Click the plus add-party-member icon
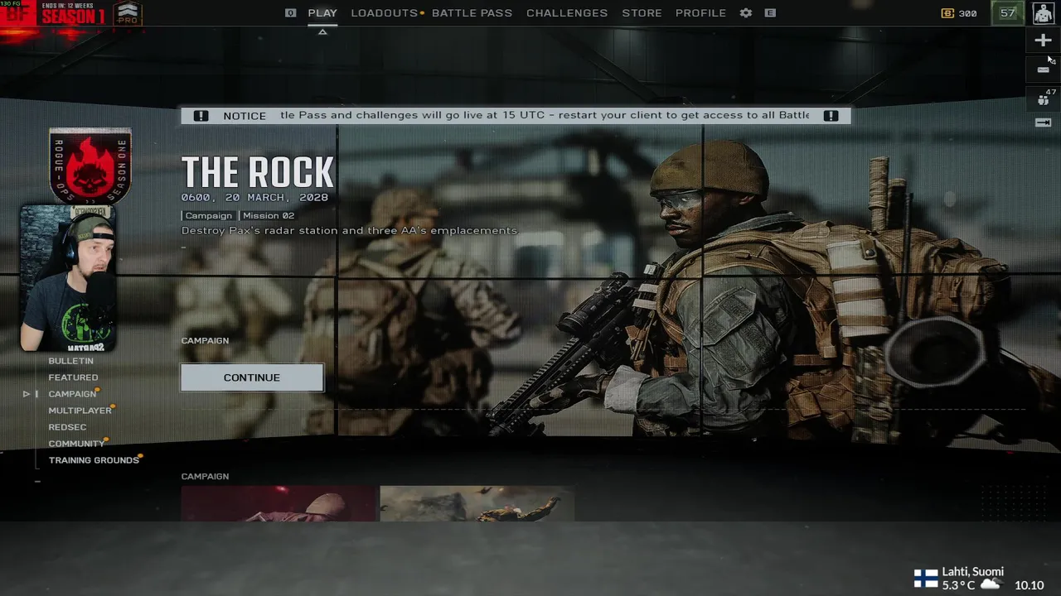Screen dimensions: 1061x596 pos(1043,40)
